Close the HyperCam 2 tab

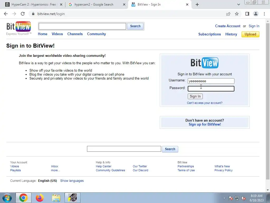tap(61, 5)
